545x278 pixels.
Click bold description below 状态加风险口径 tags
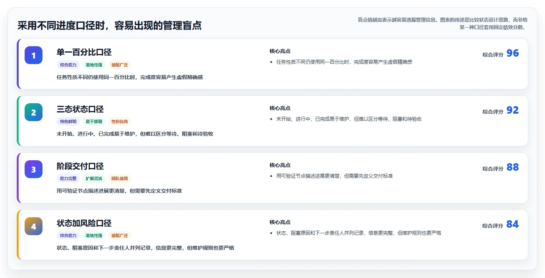click(145, 248)
